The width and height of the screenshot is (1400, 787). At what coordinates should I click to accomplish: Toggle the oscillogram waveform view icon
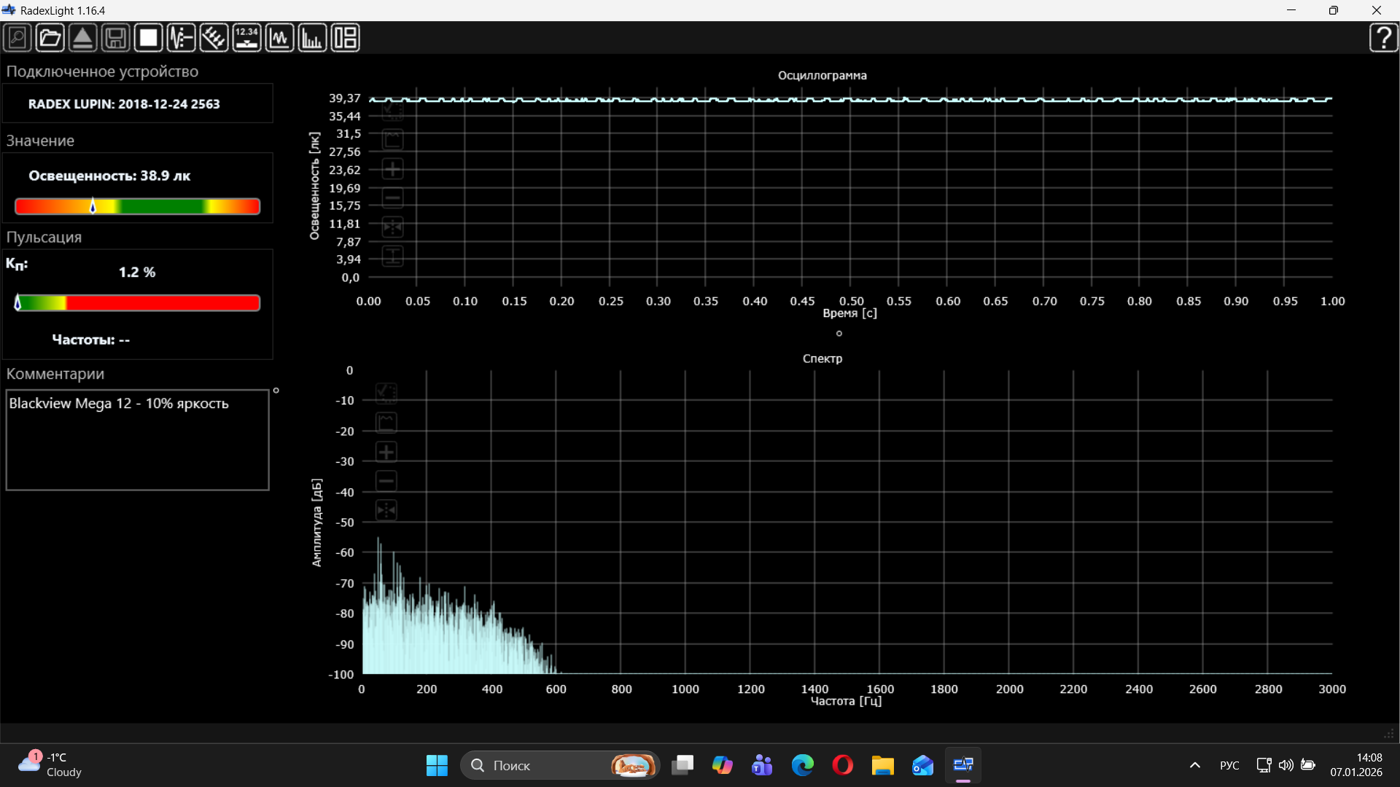[279, 38]
